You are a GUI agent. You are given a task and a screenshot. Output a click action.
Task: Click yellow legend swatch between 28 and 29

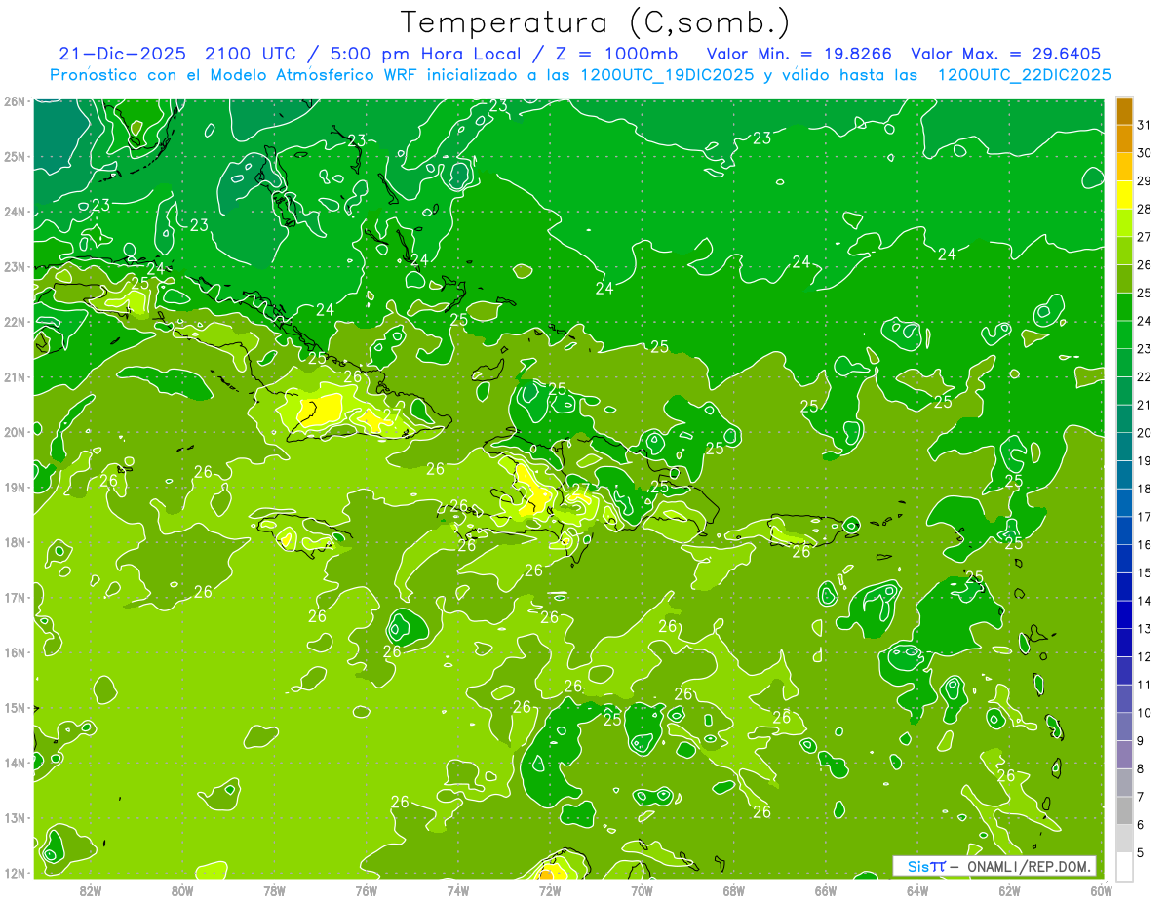1125,194
